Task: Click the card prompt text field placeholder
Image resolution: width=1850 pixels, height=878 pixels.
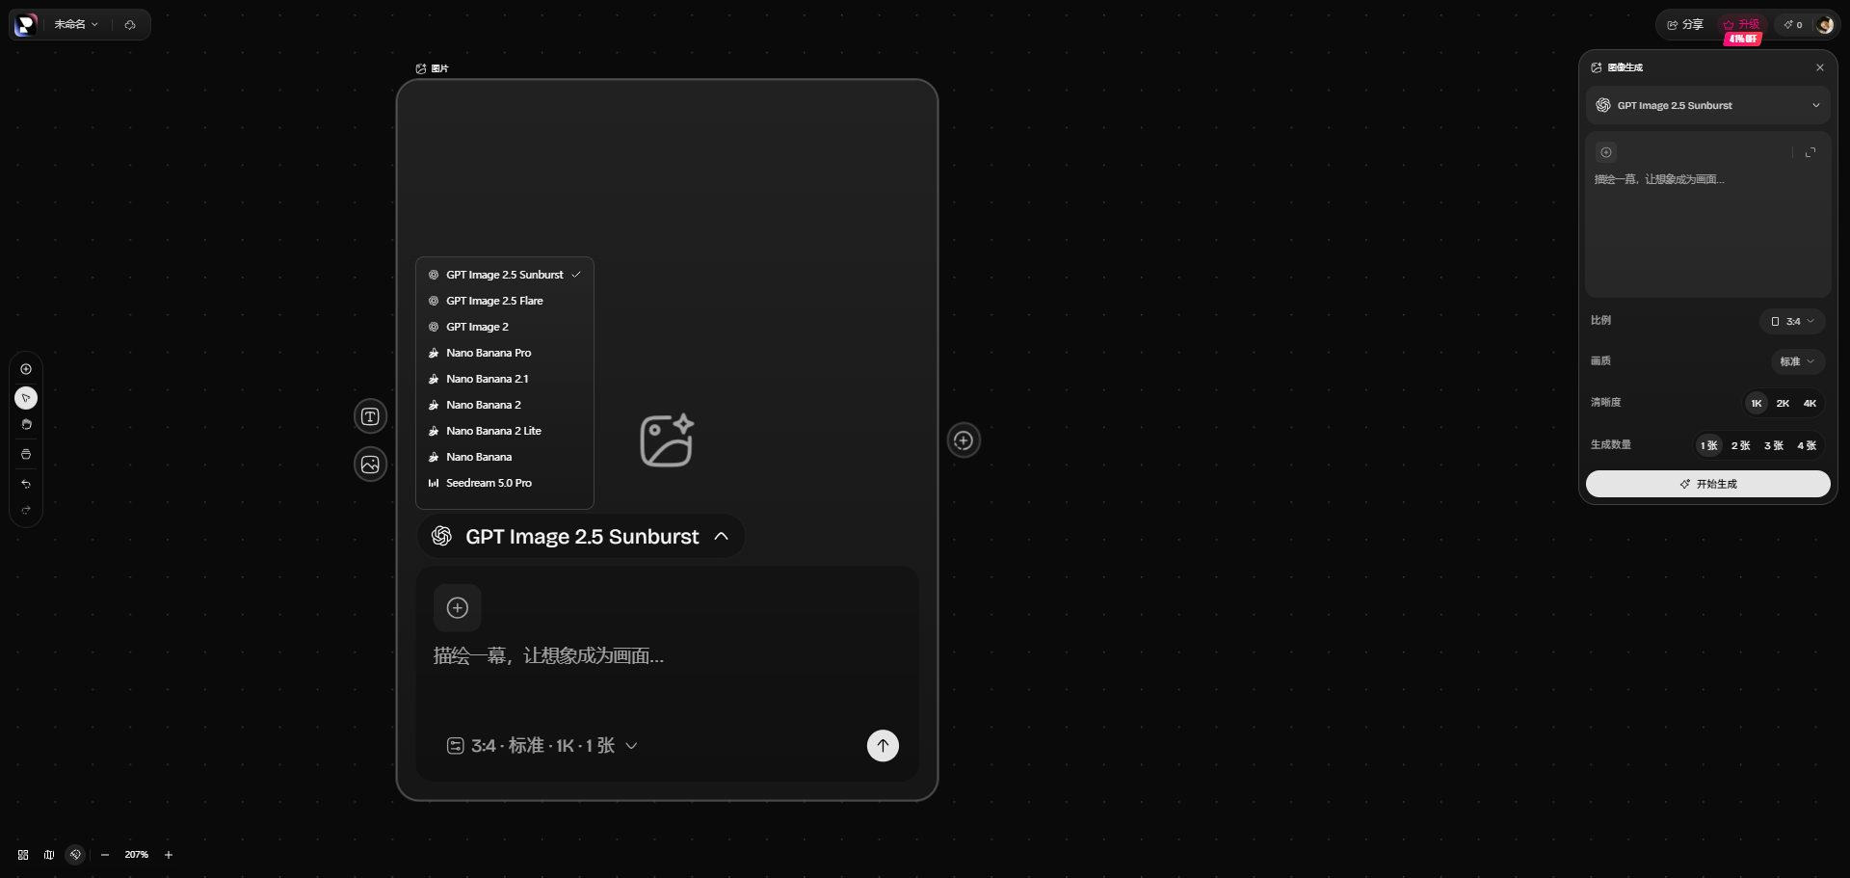Action: tap(548, 656)
